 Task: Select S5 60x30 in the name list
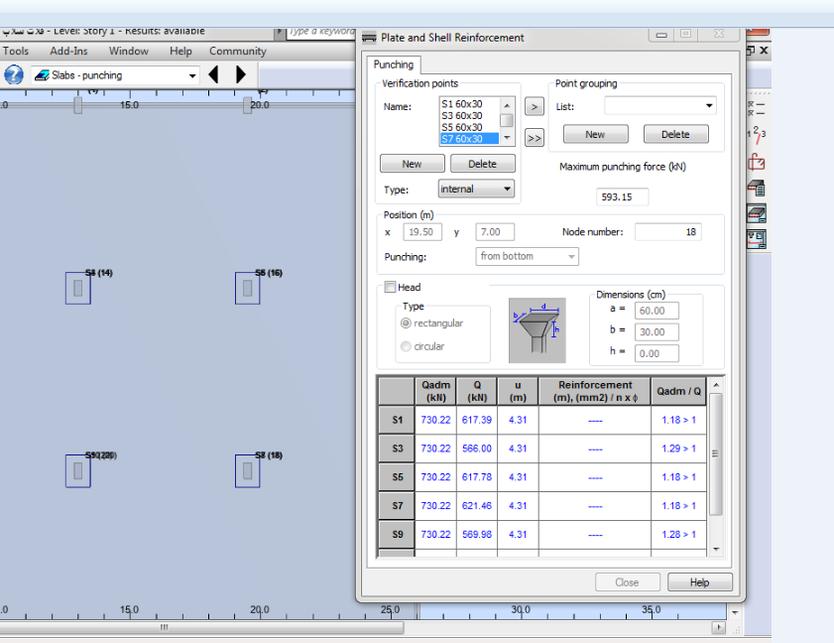(x=469, y=127)
